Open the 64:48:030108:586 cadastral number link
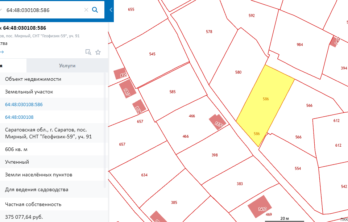This screenshot has height=222, width=348. [x=24, y=104]
